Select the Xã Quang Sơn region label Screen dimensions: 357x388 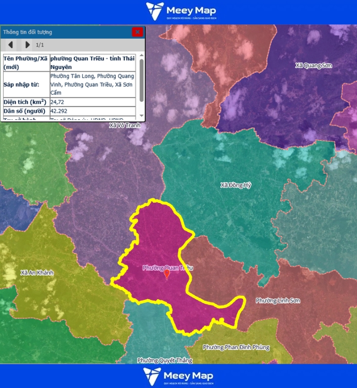[x=314, y=65]
